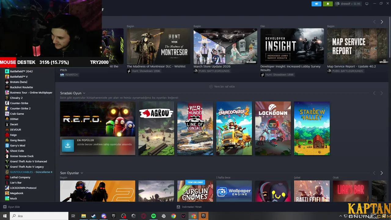The image size is (391, 220).
Task: Click the PUBG icon under March Store Update
Action: (x=196, y=71)
